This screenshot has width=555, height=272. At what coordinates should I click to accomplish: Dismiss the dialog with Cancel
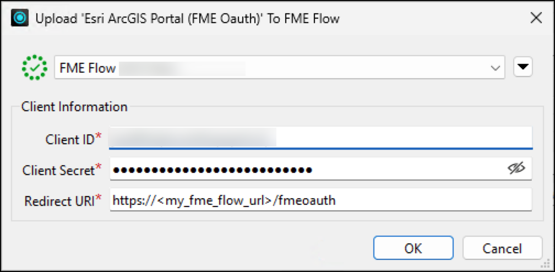(502, 248)
